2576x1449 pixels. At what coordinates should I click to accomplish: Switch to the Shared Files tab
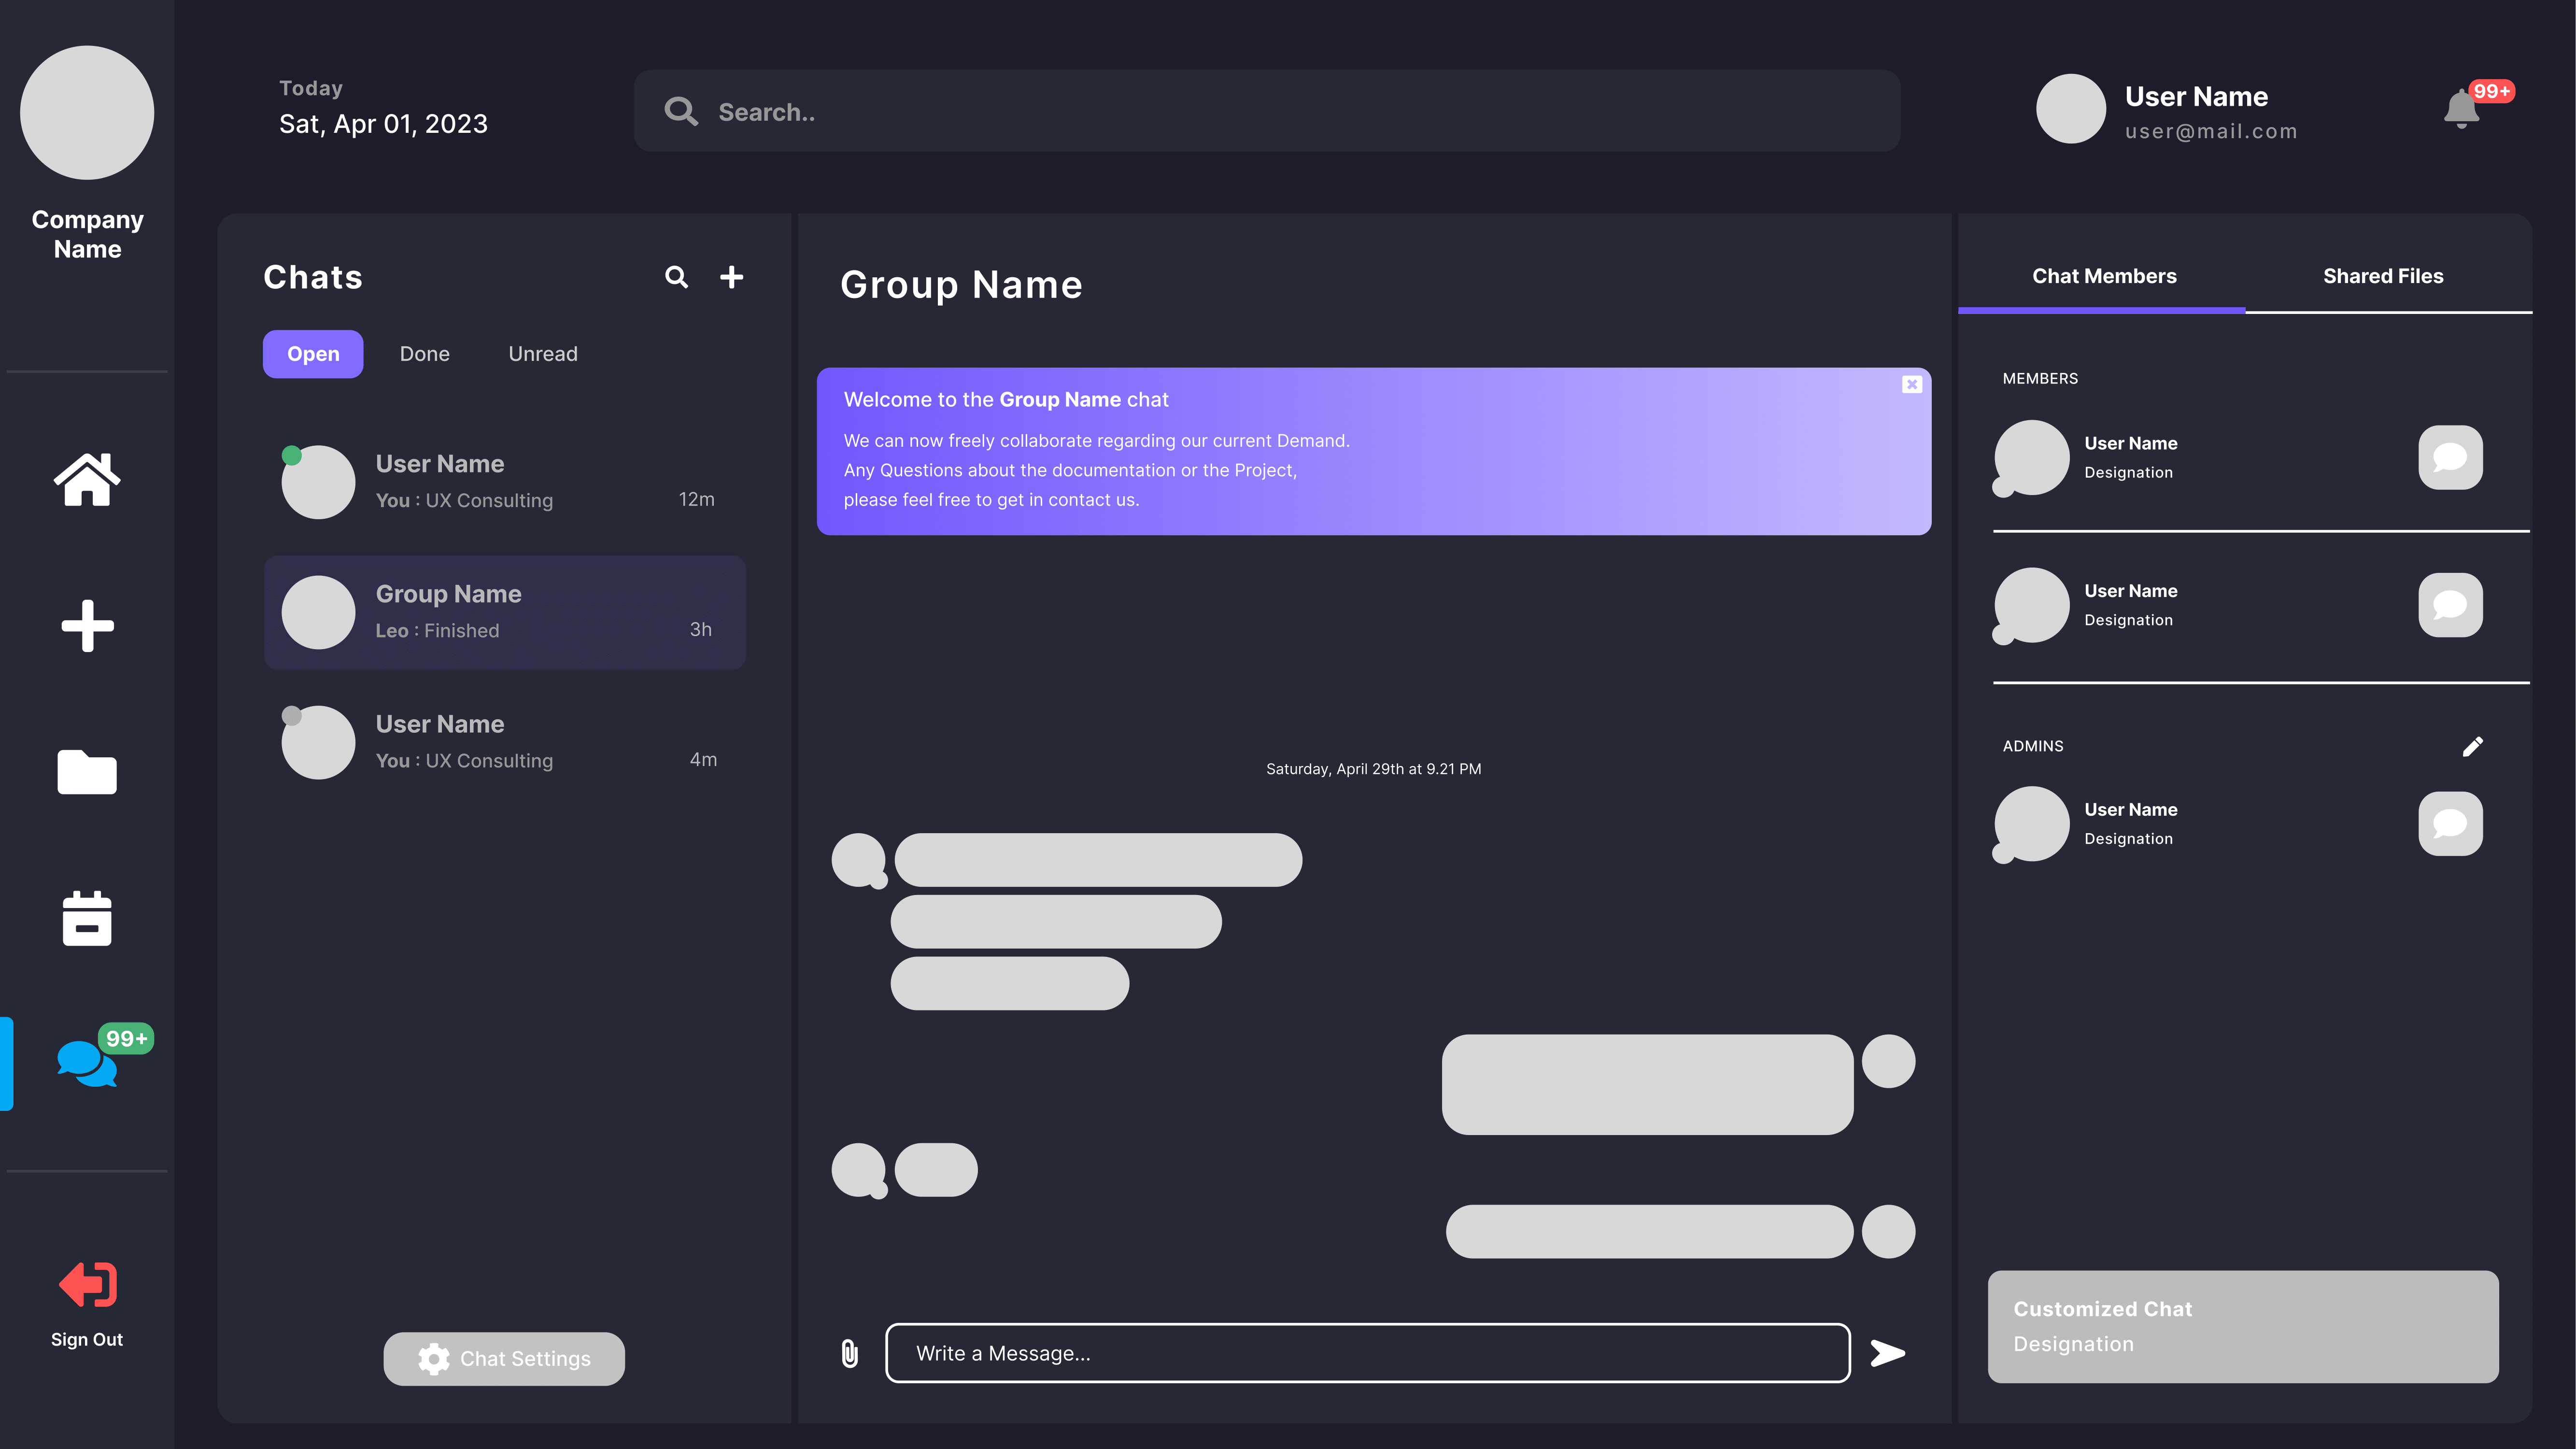tap(2383, 276)
